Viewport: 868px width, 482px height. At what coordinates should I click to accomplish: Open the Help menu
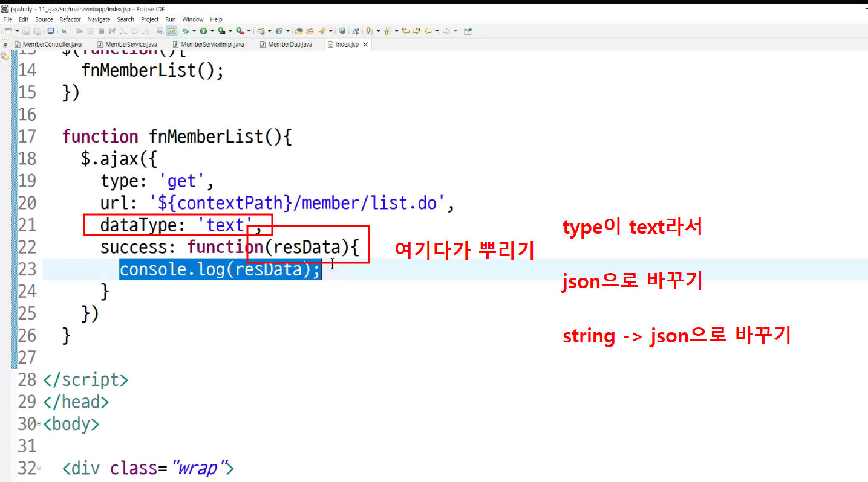click(x=217, y=19)
